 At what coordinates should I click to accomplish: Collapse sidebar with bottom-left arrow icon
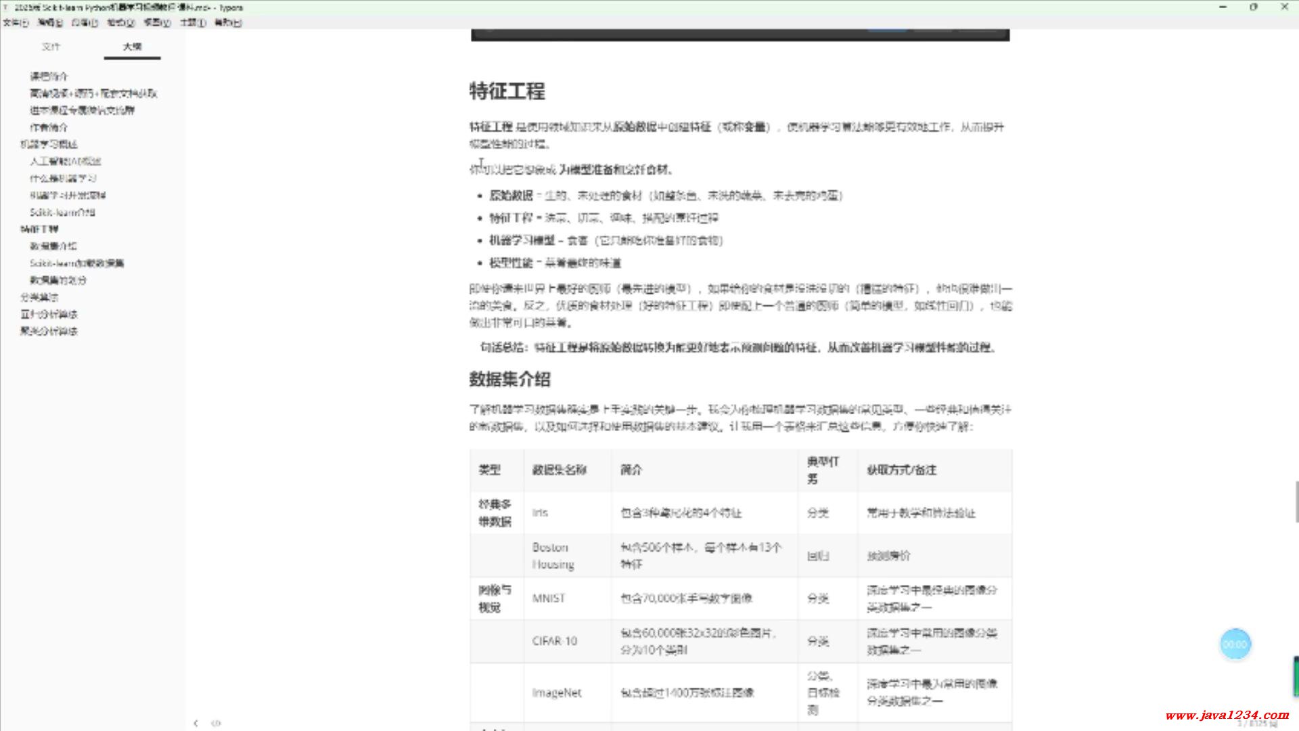tap(196, 723)
